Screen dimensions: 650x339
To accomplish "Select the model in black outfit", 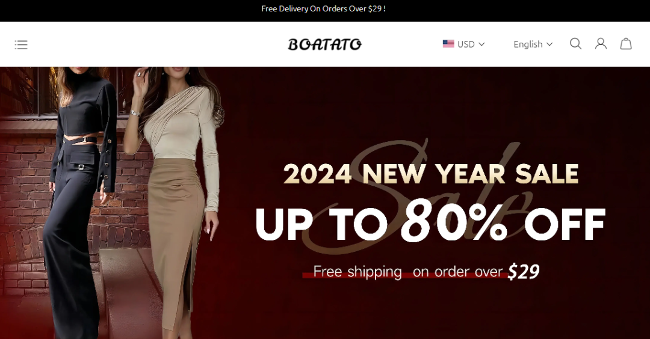I will (x=79, y=203).
